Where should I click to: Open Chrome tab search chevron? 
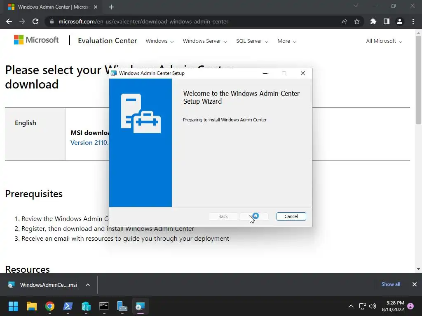[356, 6]
